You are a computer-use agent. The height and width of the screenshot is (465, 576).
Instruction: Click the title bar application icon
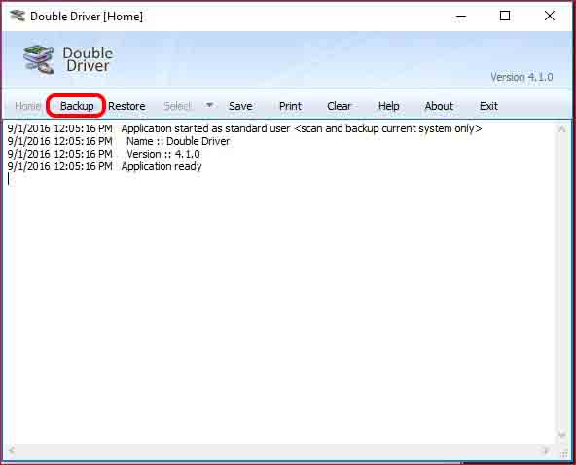[18, 16]
